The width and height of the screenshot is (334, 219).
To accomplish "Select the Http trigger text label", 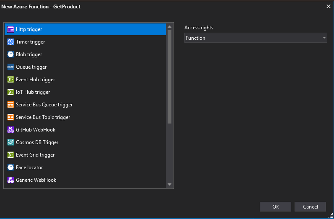I will coord(29,29).
